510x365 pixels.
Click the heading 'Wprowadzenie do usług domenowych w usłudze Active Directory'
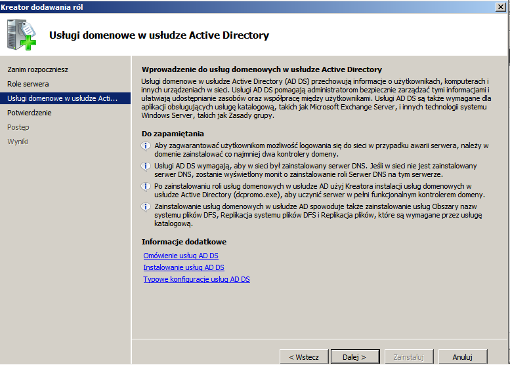262,69
